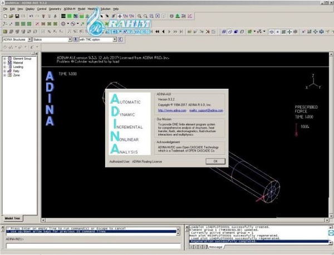334x255 pixels.
Task: Undo the last action with the Undo arrow
Action: pyautogui.click(x=31, y=16)
